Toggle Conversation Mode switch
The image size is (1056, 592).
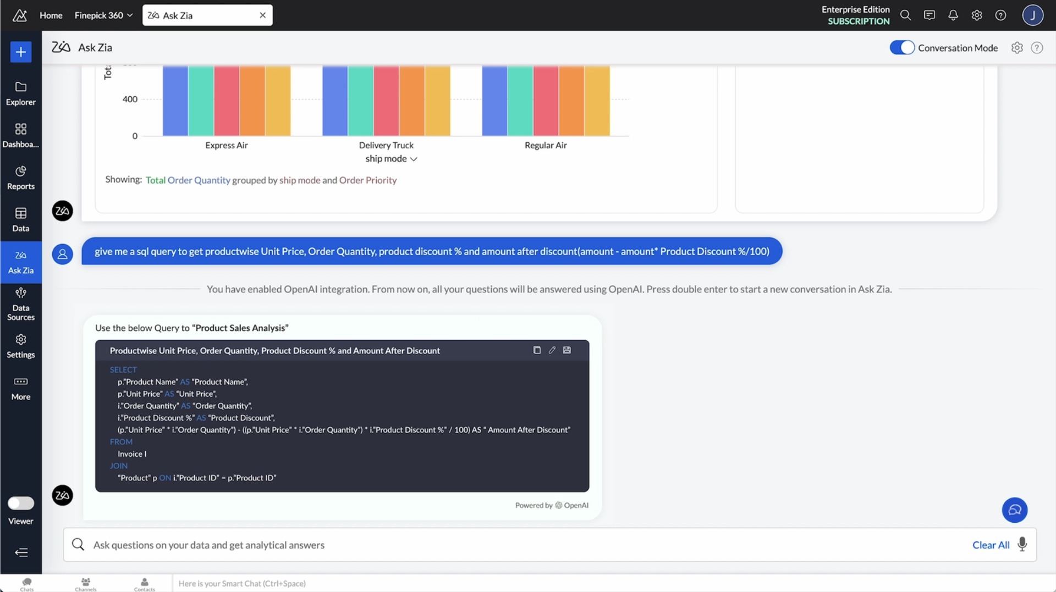[x=902, y=48]
